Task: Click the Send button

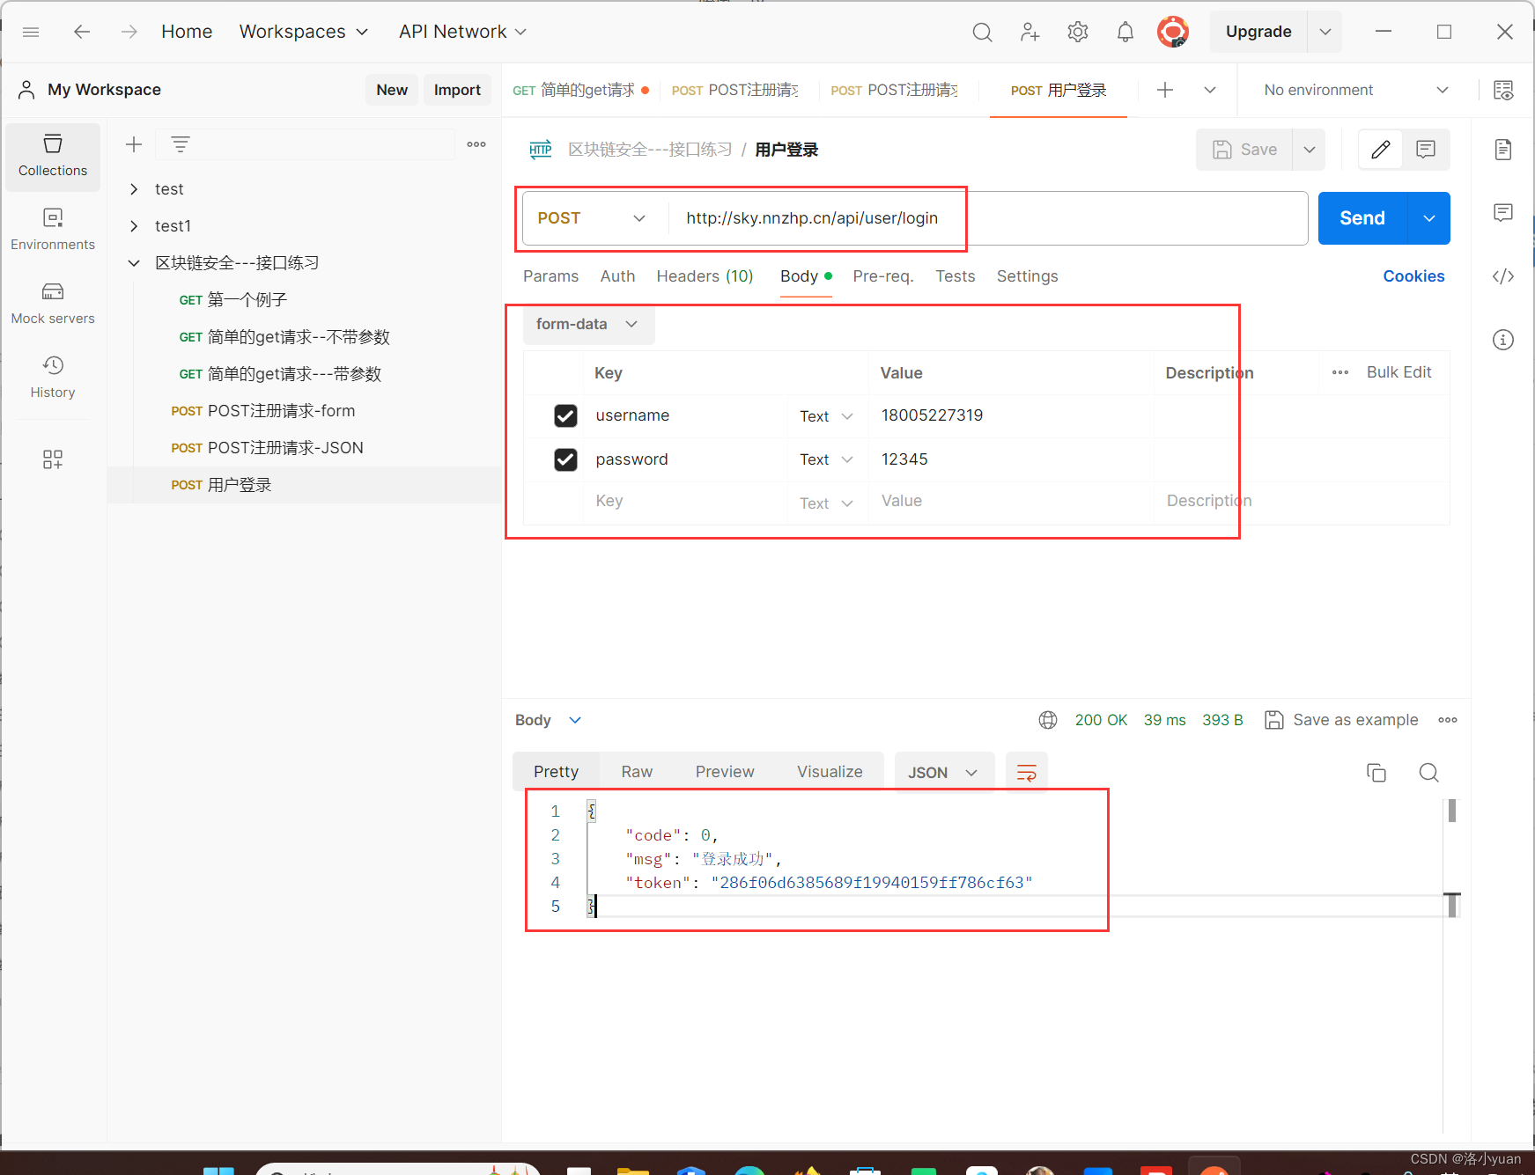Action: click(x=1362, y=218)
